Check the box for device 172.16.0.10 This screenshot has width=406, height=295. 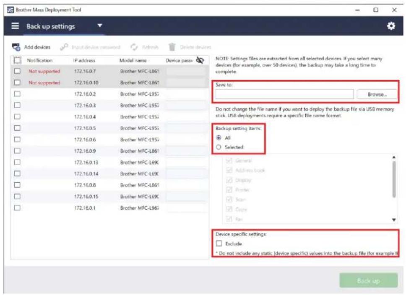[17, 82]
